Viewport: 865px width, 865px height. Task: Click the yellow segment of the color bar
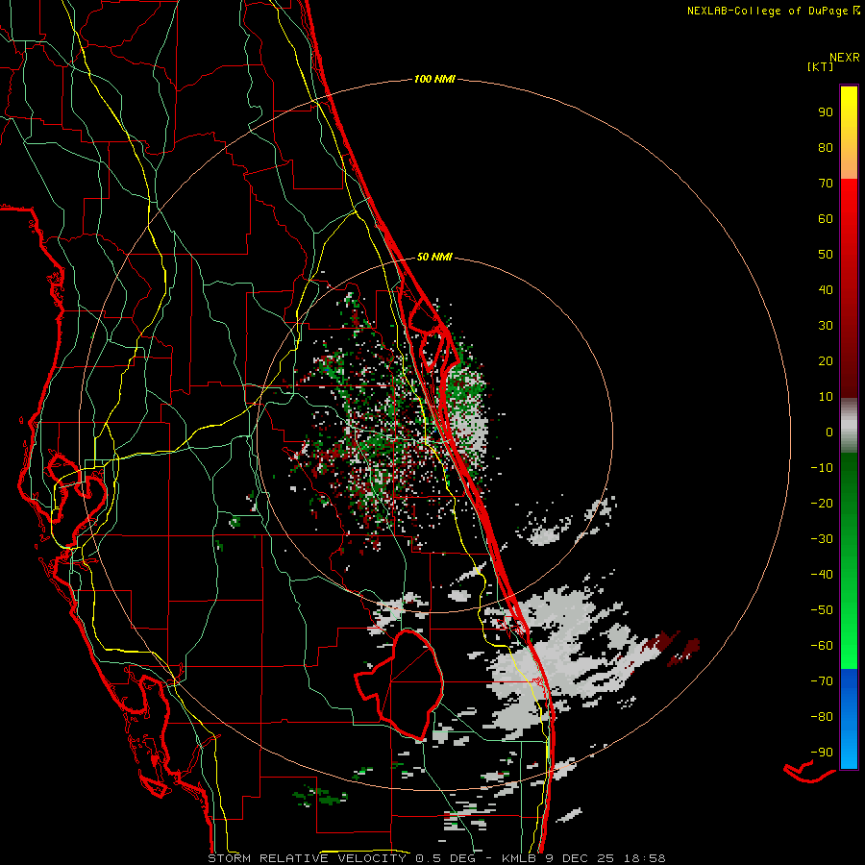pyautogui.click(x=849, y=133)
